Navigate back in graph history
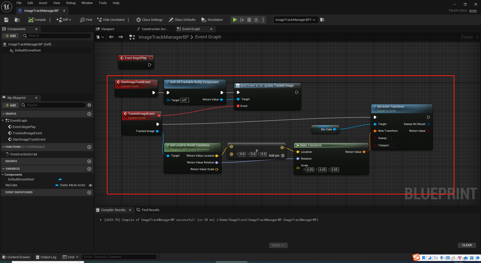 pos(111,37)
